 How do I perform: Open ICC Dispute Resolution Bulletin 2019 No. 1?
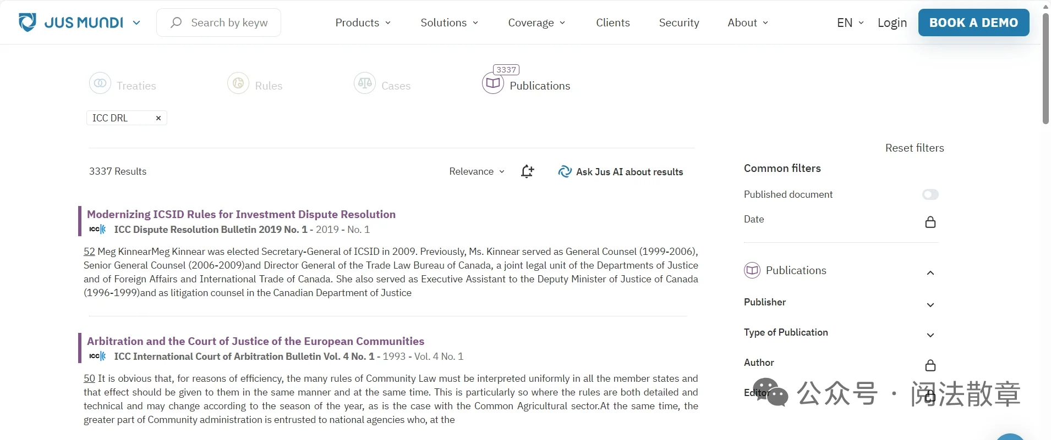point(211,230)
